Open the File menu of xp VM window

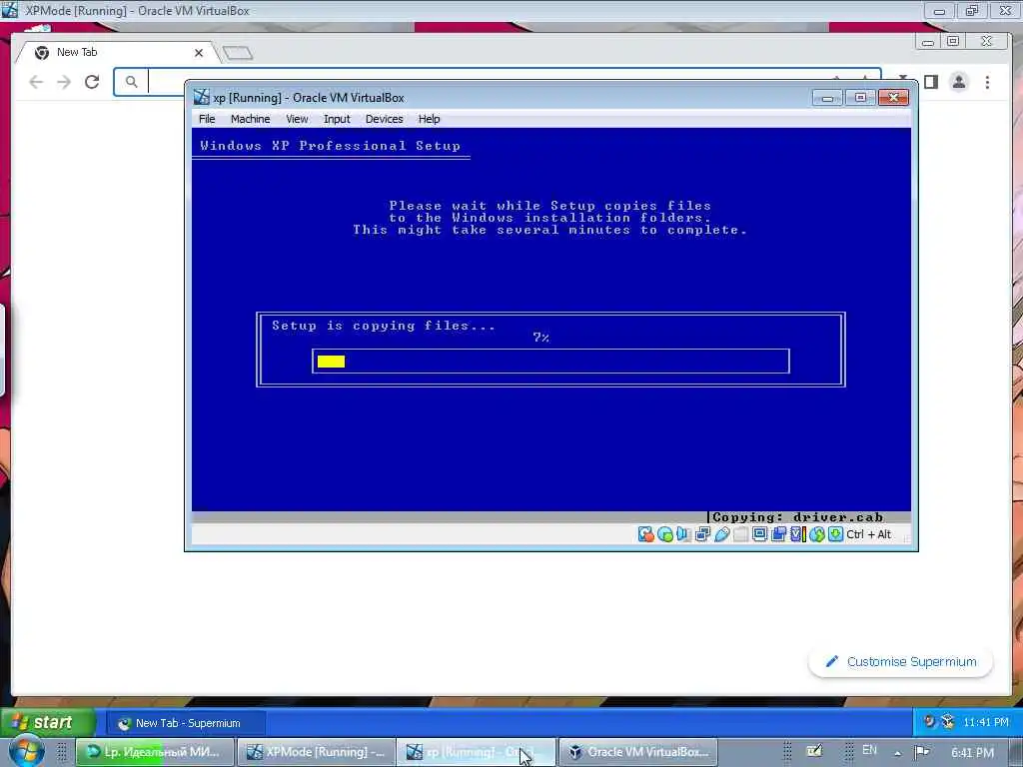coord(207,119)
